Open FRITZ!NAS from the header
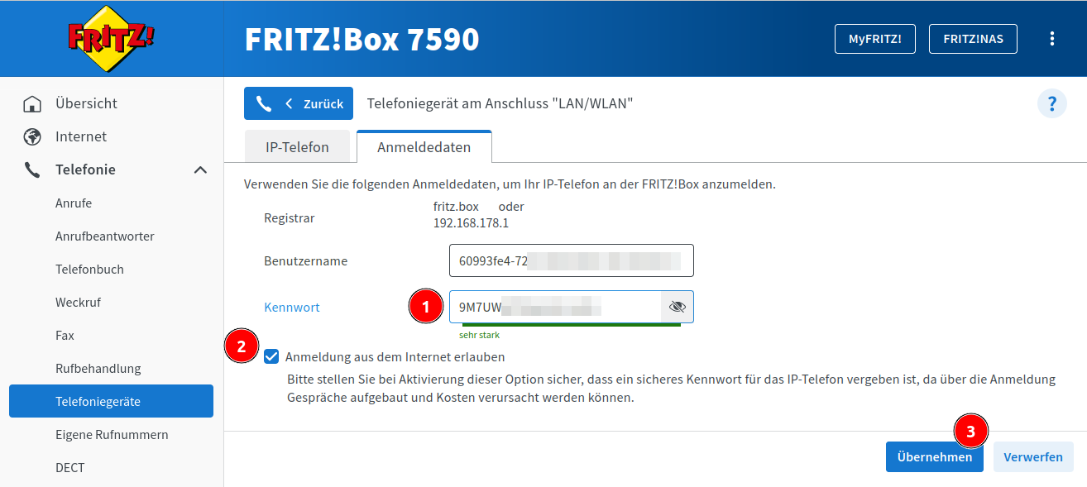 [x=973, y=39]
